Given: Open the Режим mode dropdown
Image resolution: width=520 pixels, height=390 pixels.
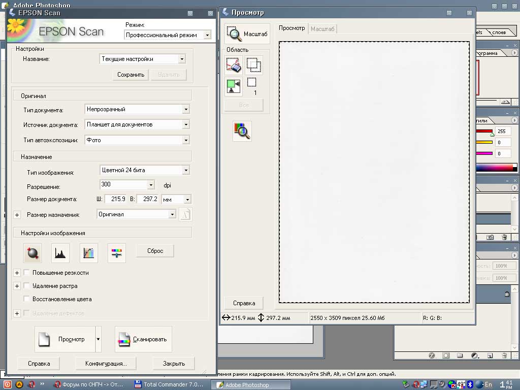Looking at the screenshot, I should click(207, 35).
